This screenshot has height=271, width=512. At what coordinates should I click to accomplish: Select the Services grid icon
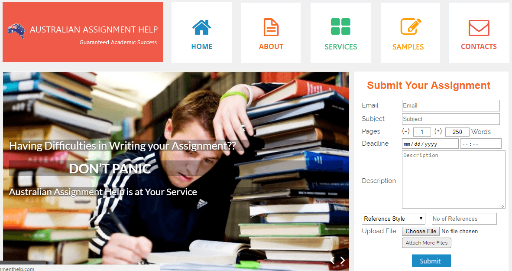(340, 26)
